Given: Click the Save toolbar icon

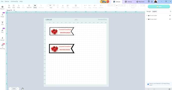Looking at the screenshot, I should [x=14, y=6].
